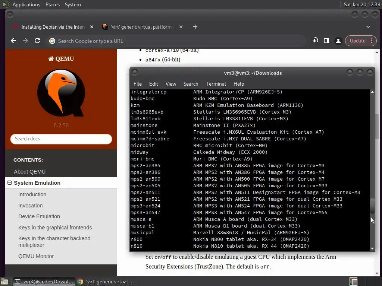382x286 pixels.
Task: Open the Places menu in the top panel
Action: 52,4
